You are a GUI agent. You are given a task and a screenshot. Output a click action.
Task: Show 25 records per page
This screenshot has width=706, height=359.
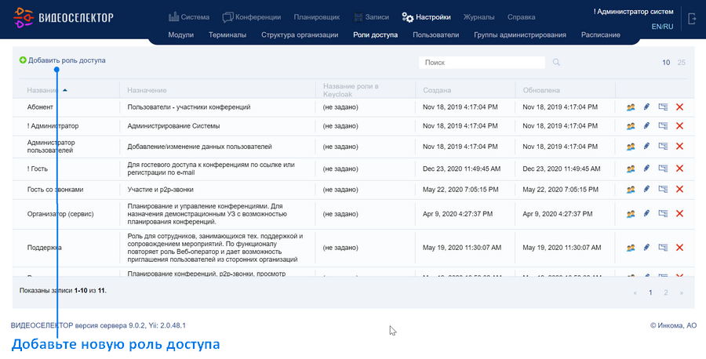(681, 63)
